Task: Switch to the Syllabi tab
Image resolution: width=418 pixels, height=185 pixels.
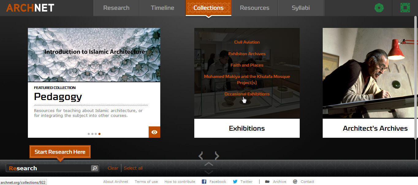Action: click(x=301, y=8)
